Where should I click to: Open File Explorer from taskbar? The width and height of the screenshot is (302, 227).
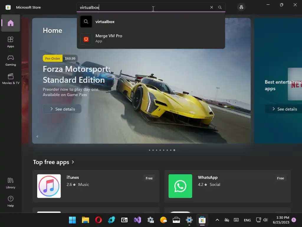[x=85, y=220]
